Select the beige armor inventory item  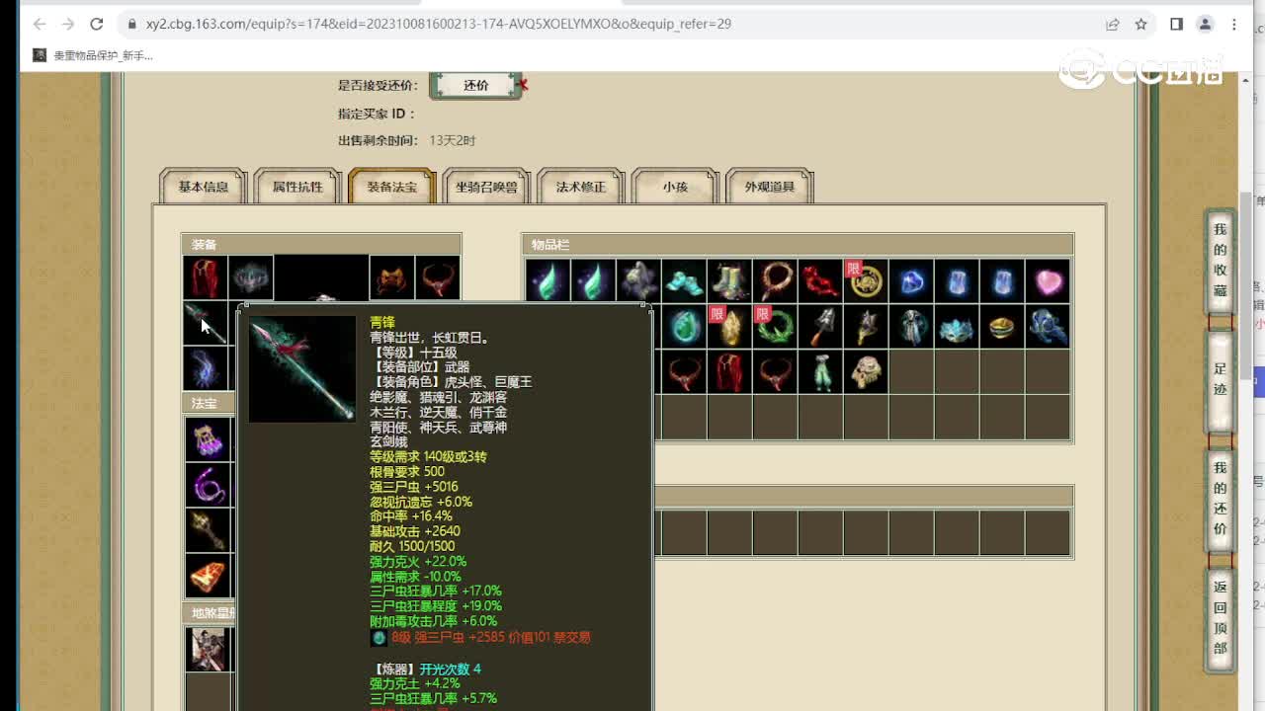coord(865,371)
